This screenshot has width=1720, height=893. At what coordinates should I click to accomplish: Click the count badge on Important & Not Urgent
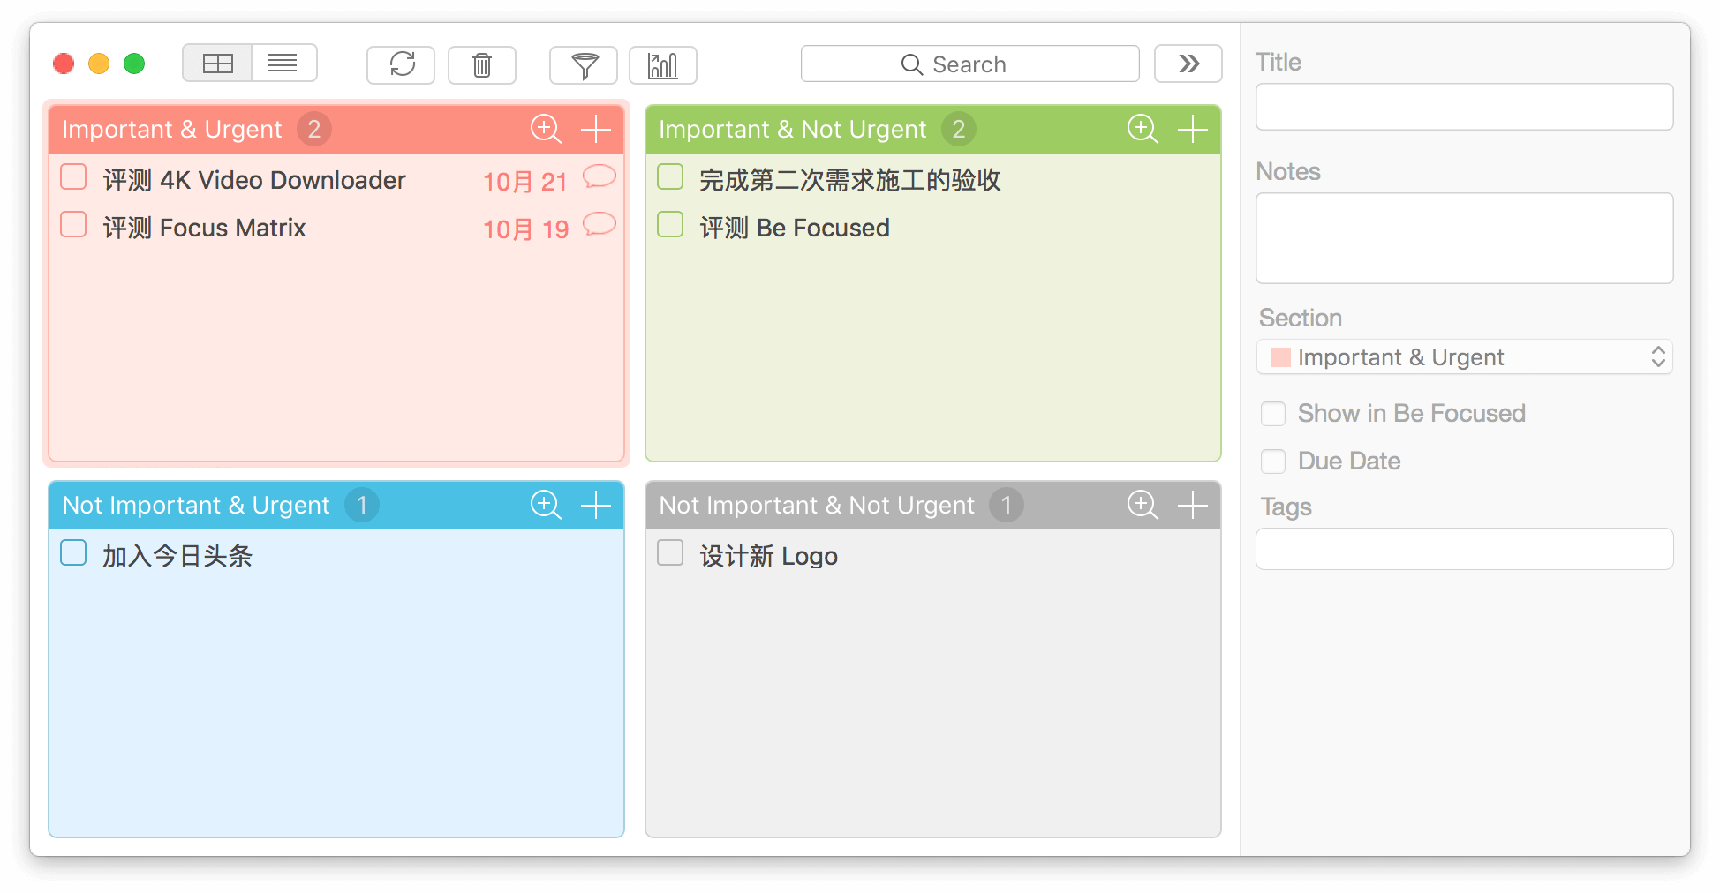pos(959,129)
